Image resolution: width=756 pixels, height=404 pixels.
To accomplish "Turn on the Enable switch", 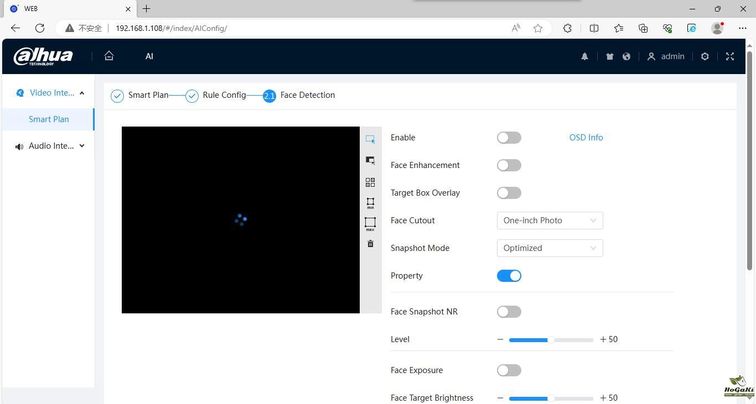I will coord(509,138).
